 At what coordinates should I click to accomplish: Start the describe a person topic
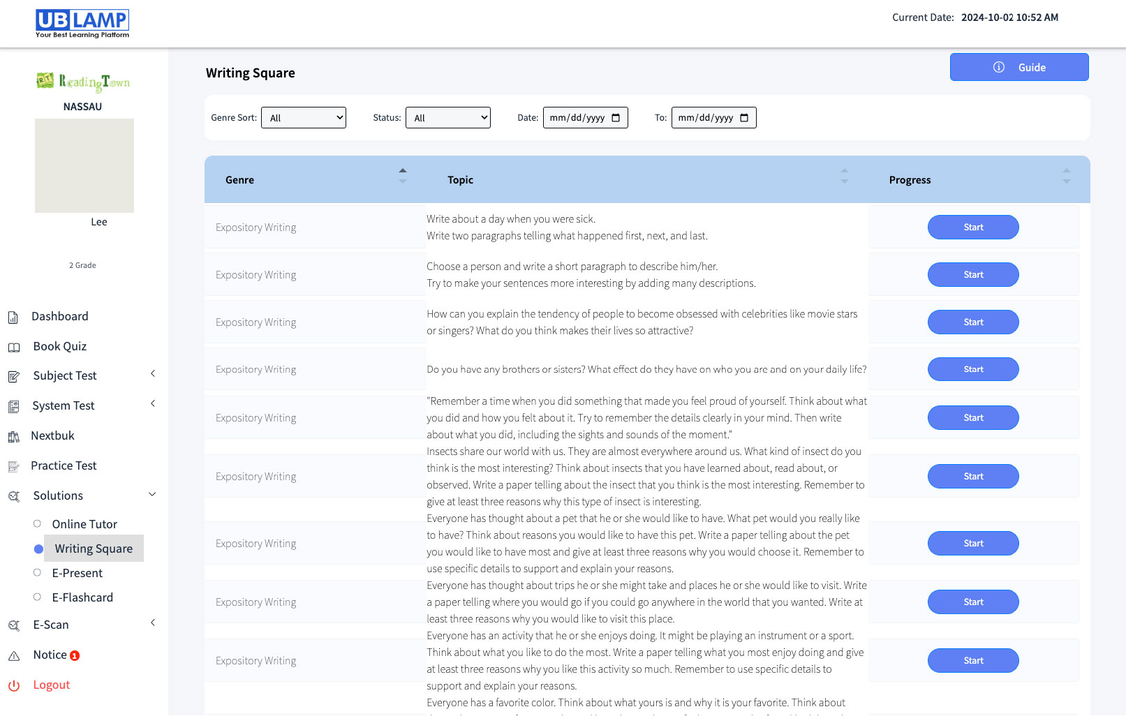click(973, 274)
